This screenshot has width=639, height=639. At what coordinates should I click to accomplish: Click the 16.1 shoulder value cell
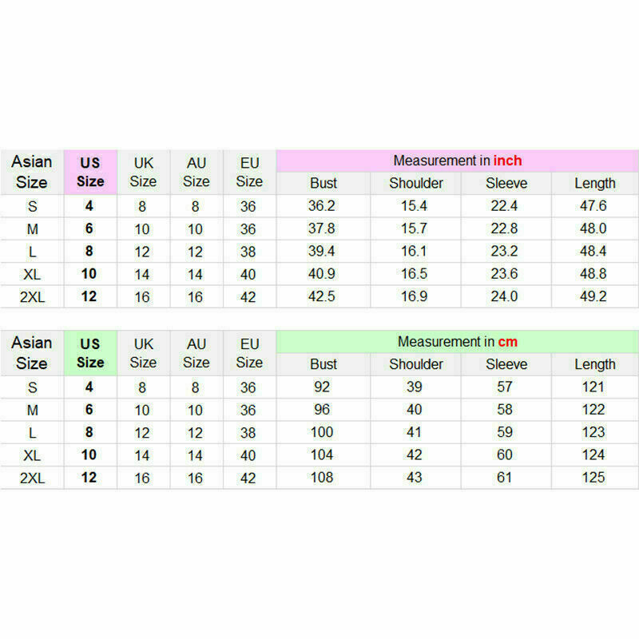point(415,251)
